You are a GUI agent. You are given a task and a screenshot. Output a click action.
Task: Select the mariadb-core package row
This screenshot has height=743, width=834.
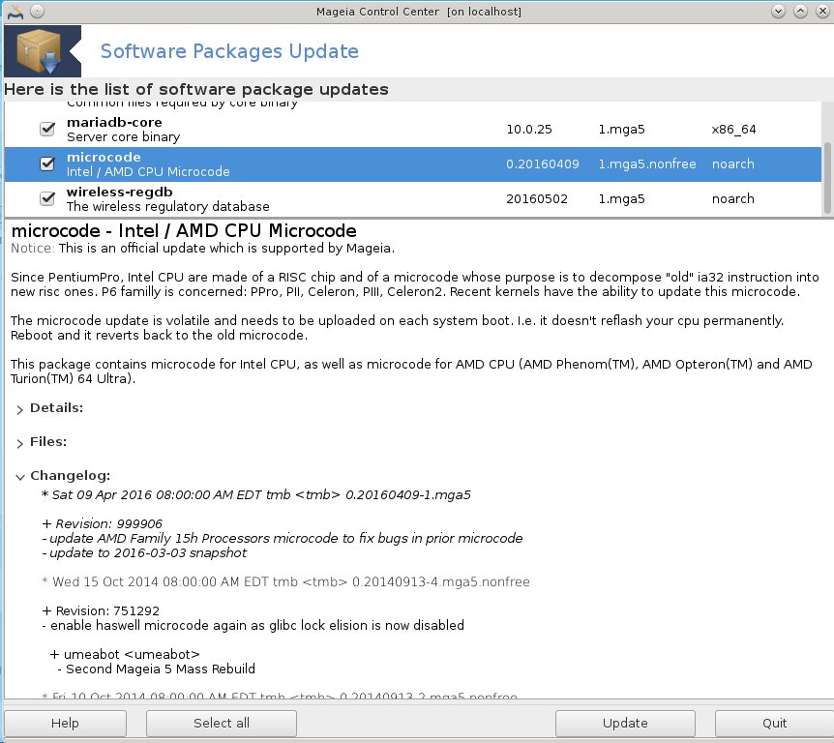click(413, 130)
